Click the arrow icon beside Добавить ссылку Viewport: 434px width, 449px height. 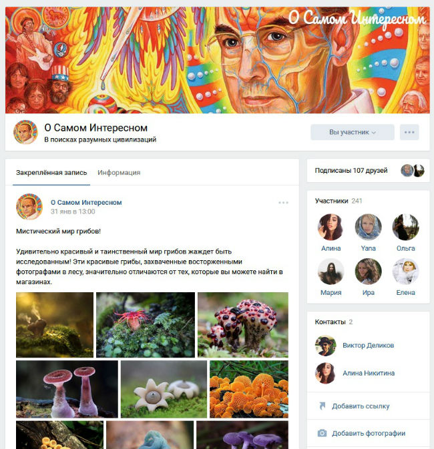(322, 406)
